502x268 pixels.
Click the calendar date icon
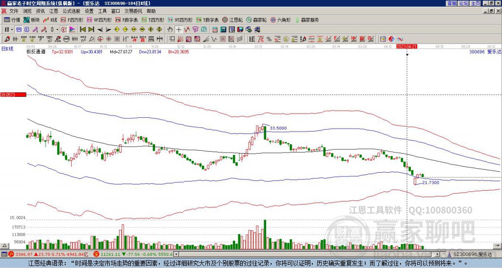coord(215,30)
